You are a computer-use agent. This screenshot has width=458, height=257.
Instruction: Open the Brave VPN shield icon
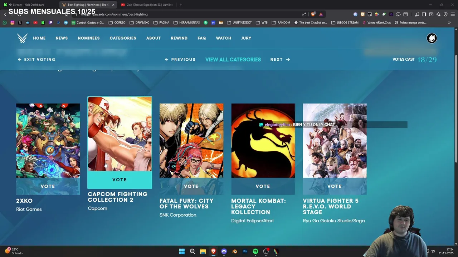pyautogui.click(x=445, y=14)
